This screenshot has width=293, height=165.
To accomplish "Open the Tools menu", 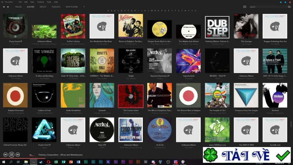I will pyautogui.click(x=49, y=2).
